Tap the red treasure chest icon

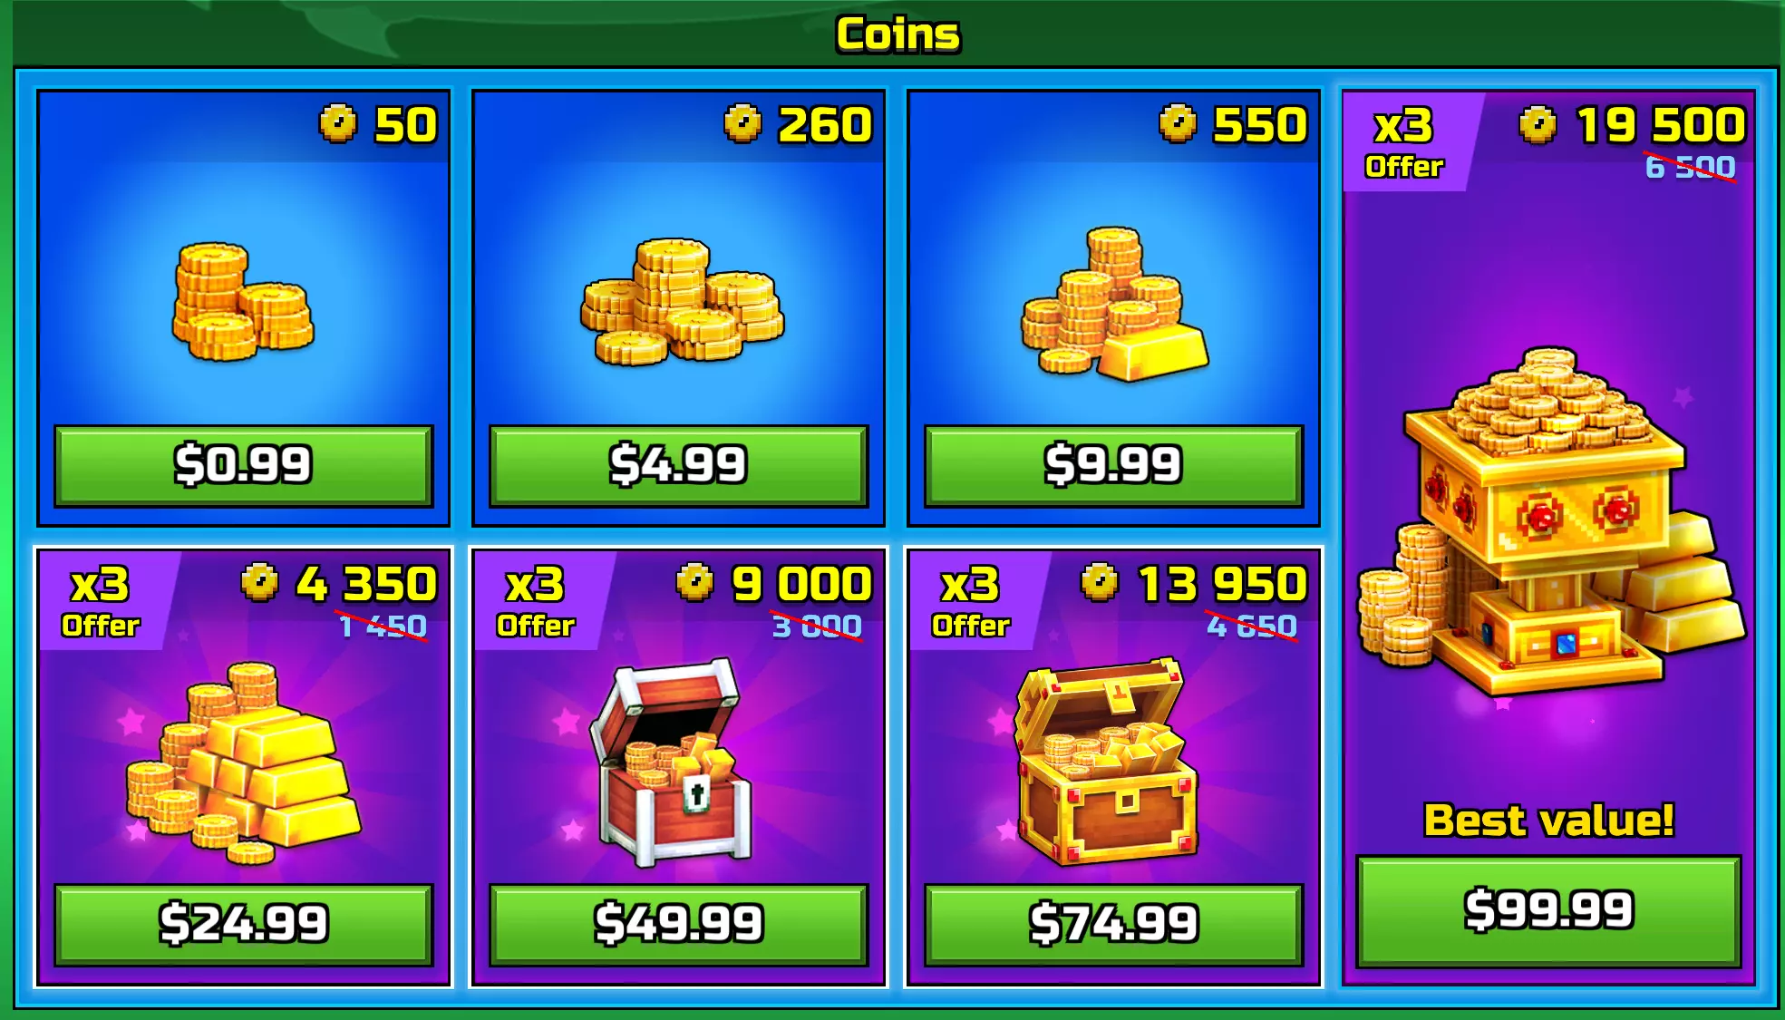tap(671, 762)
